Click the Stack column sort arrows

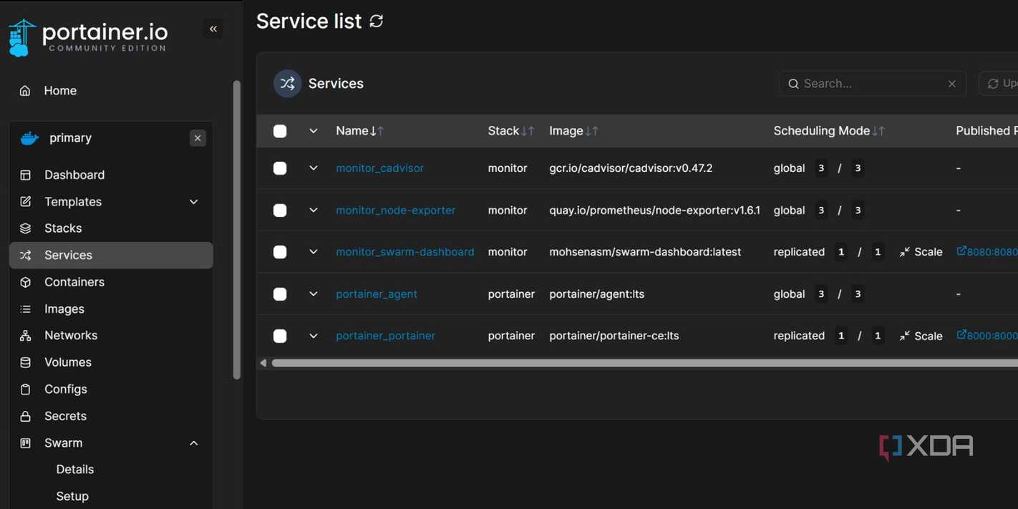[528, 131]
